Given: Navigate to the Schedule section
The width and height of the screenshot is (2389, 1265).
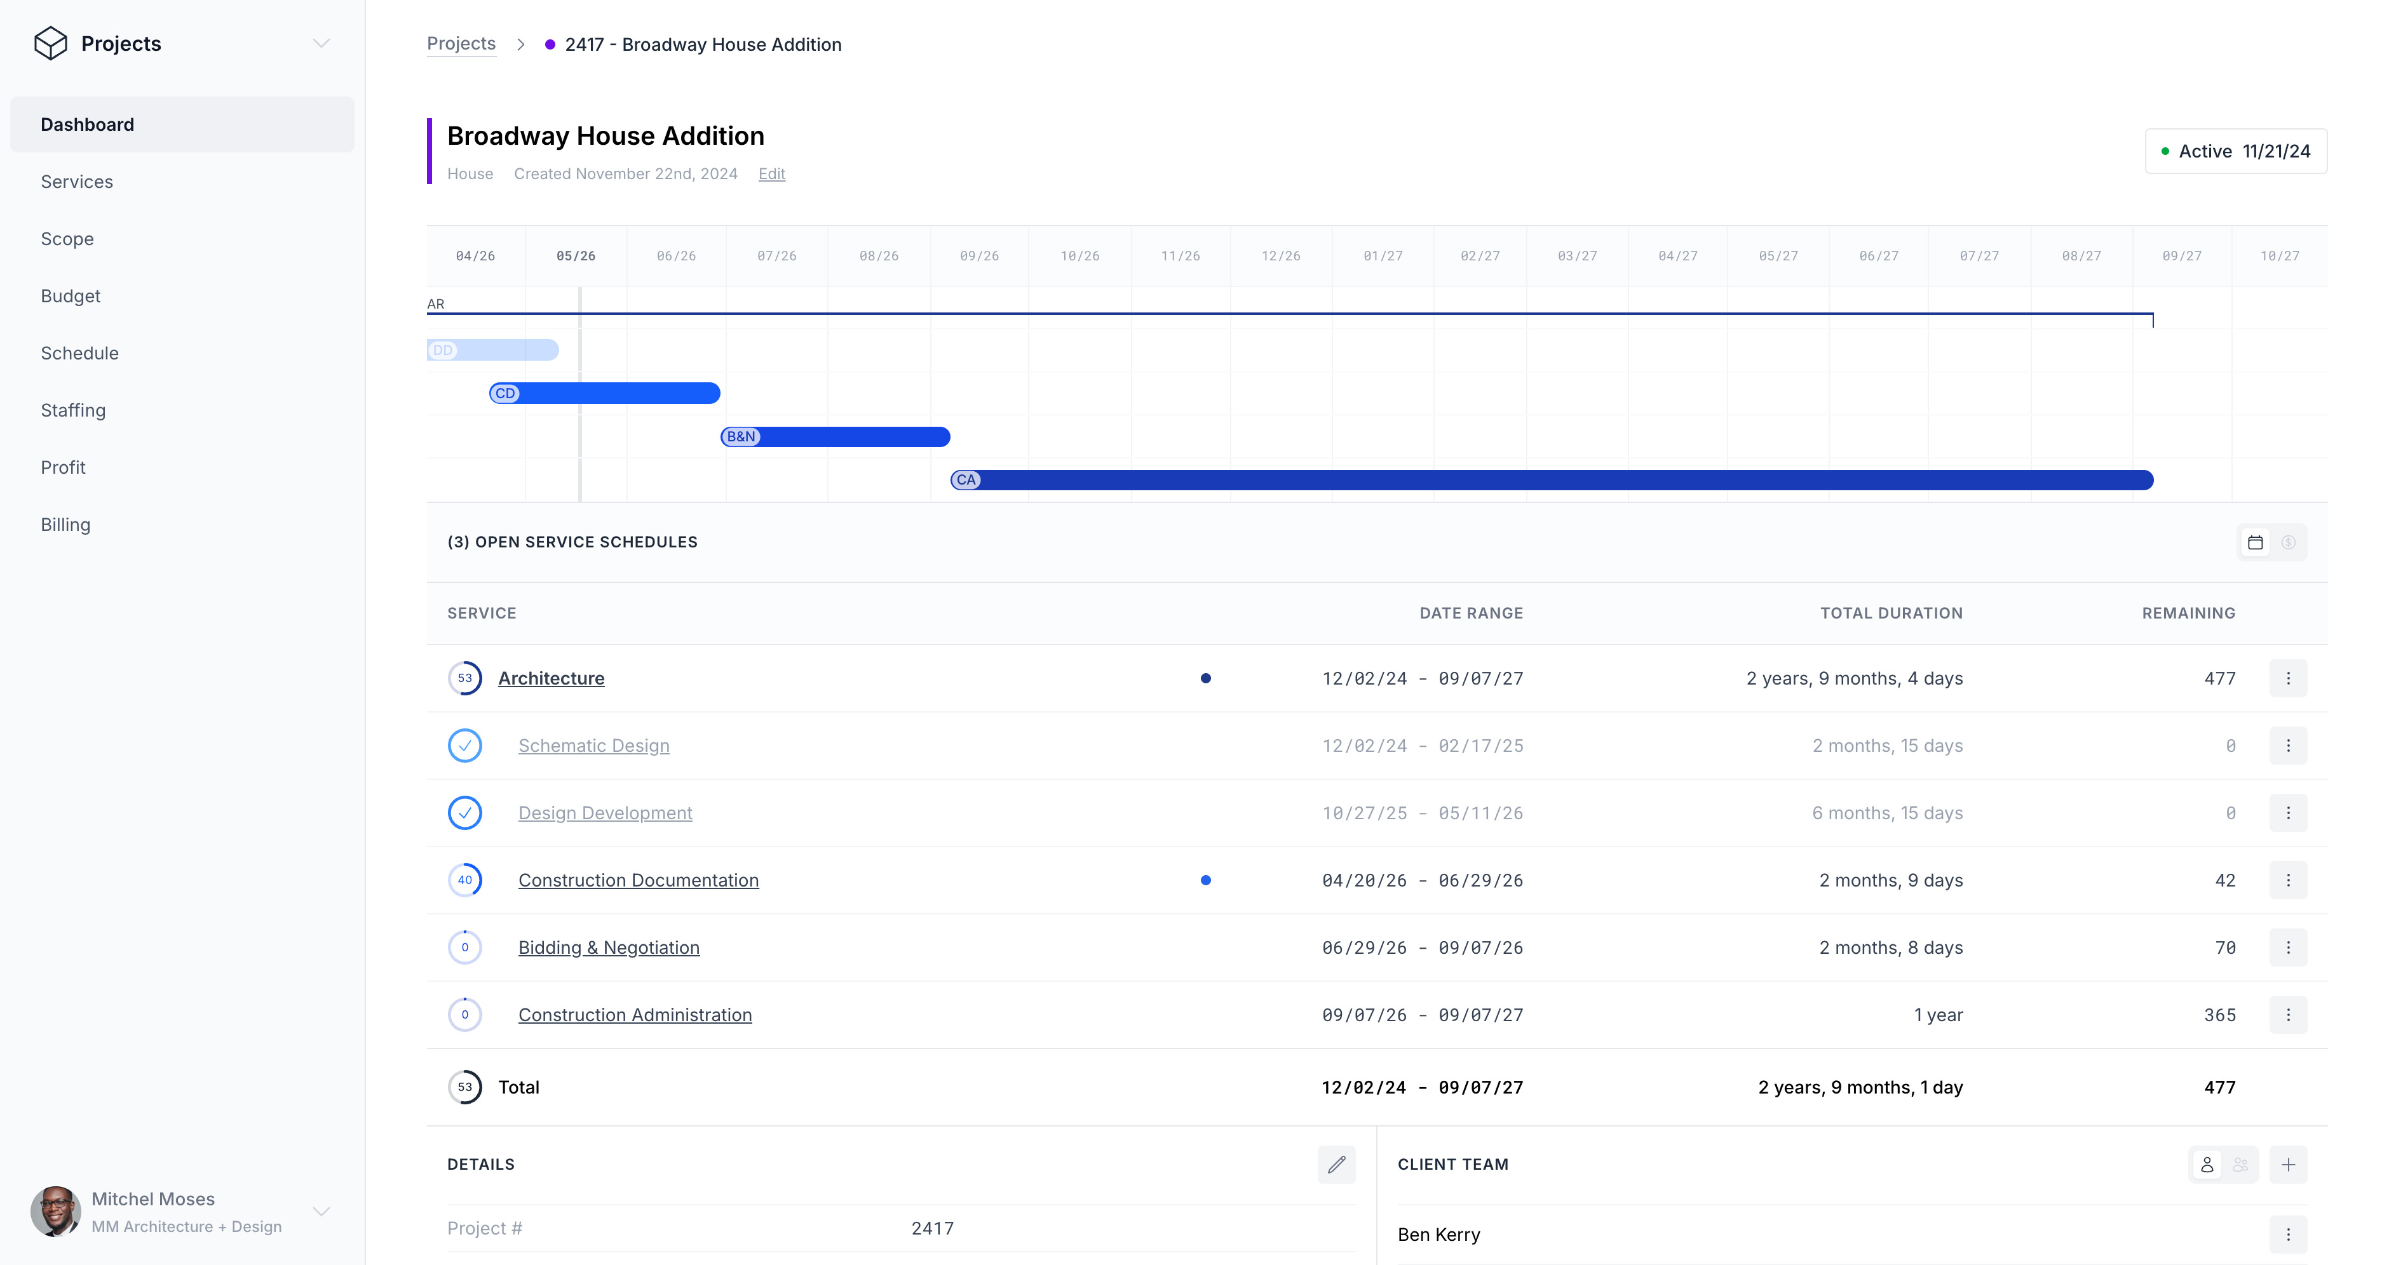Looking at the screenshot, I should click(80, 353).
